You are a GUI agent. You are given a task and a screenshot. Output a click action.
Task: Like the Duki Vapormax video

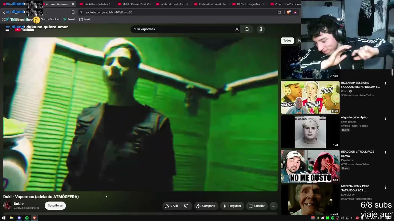pos(171,206)
